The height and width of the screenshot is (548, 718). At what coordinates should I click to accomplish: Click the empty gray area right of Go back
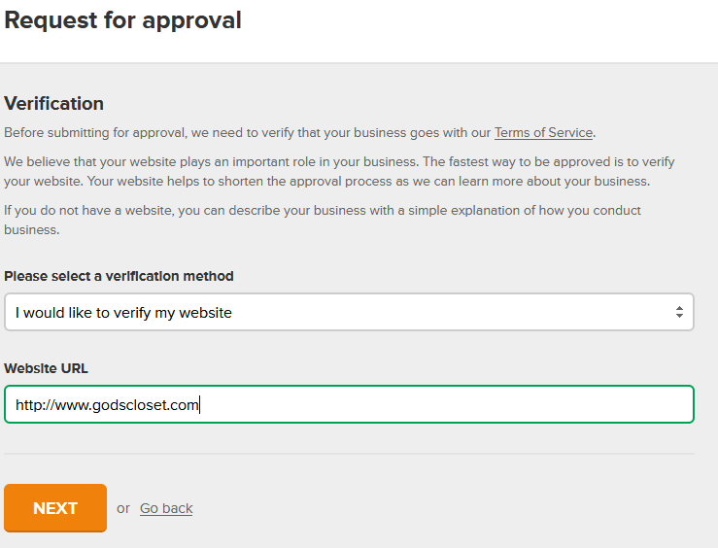(437, 508)
